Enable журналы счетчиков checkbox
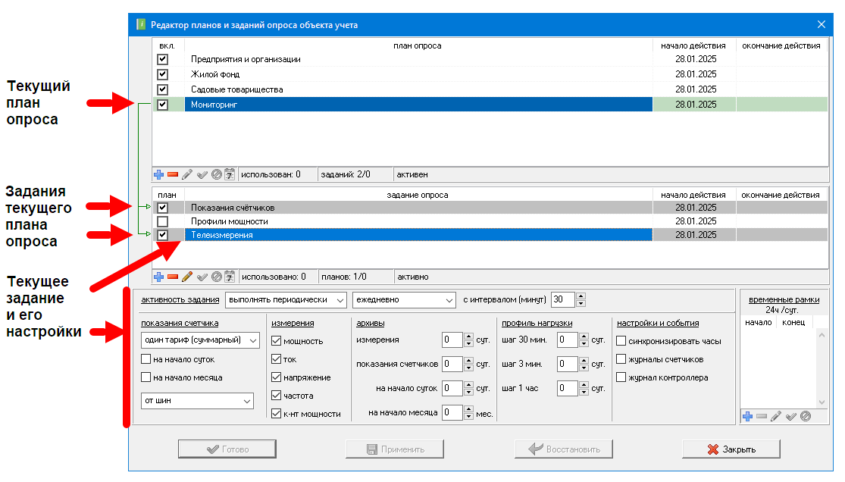The width and height of the screenshot is (845, 482). coord(621,359)
